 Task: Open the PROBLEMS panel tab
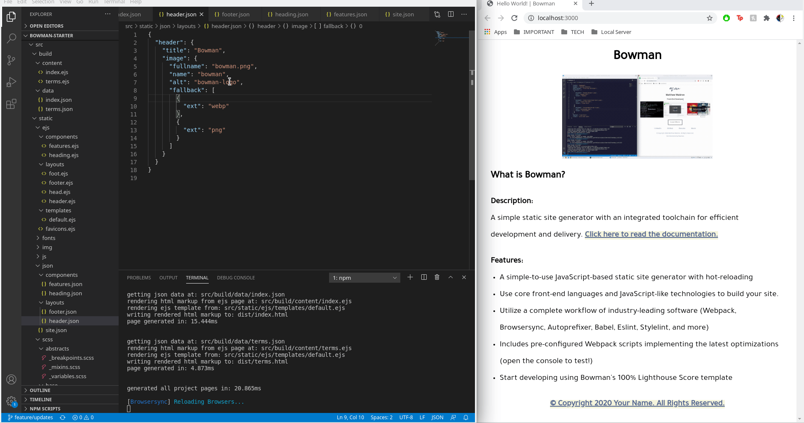[x=139, y=278]
